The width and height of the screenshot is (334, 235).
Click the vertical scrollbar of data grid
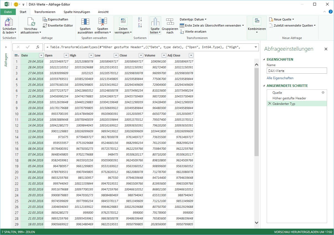[256, 111]
